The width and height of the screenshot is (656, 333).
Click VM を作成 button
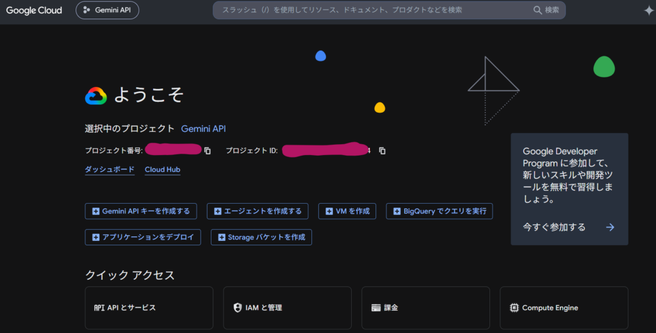point(347,211)
